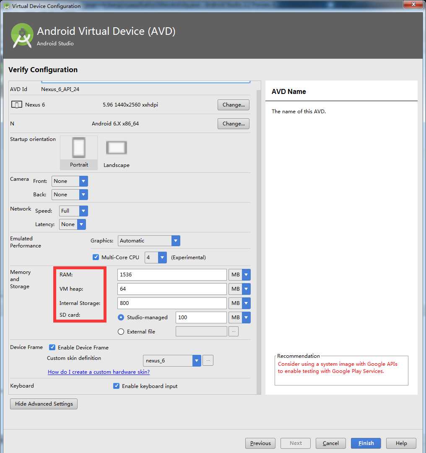
Task: Browse for custom skin definition folder
Action: 208,361
